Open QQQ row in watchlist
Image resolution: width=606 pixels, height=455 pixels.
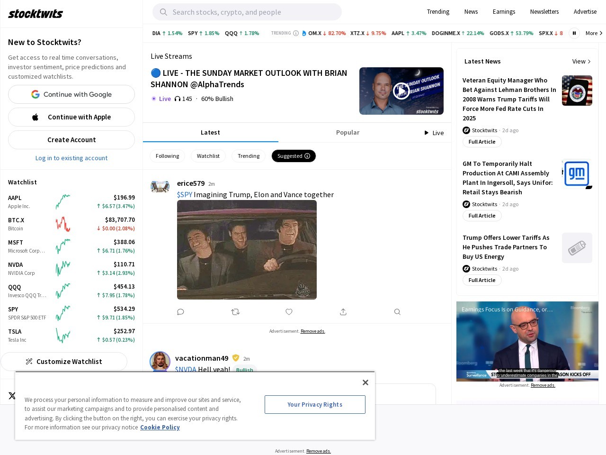(x=71, y=291)
